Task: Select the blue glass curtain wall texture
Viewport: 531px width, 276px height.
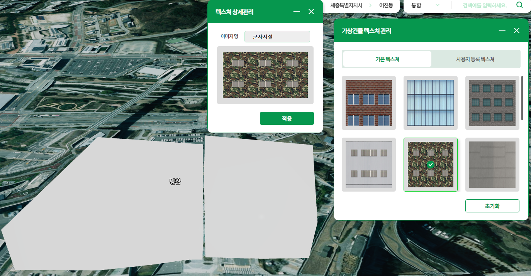Action: coord(431,103)
